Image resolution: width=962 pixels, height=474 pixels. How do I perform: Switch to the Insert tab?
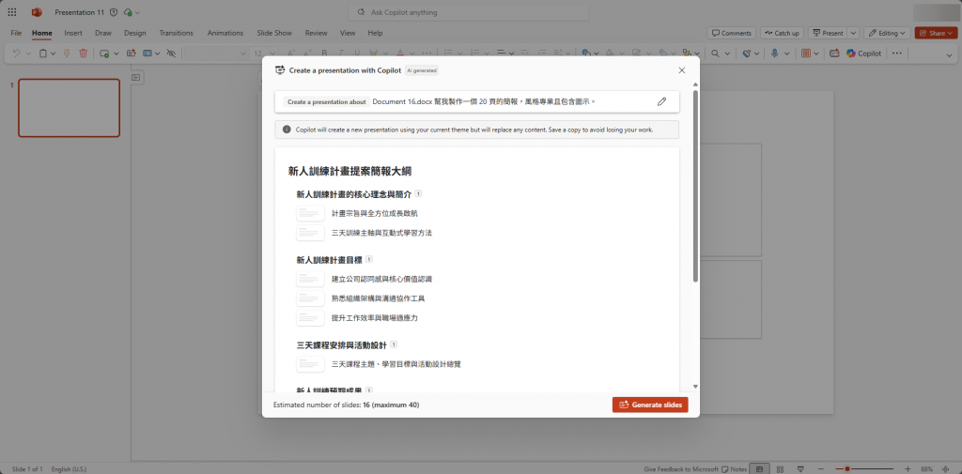(73, 33)
